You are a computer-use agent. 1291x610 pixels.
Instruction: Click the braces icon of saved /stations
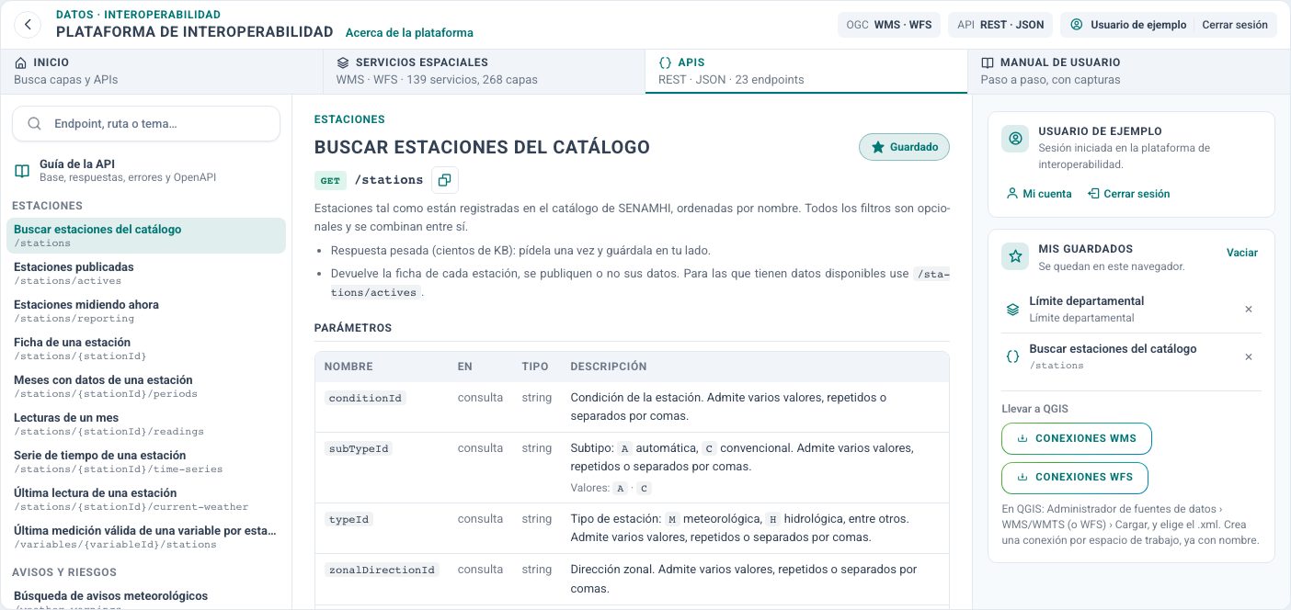(1012, 357)
